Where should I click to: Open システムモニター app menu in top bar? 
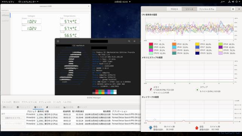(28, 2)
